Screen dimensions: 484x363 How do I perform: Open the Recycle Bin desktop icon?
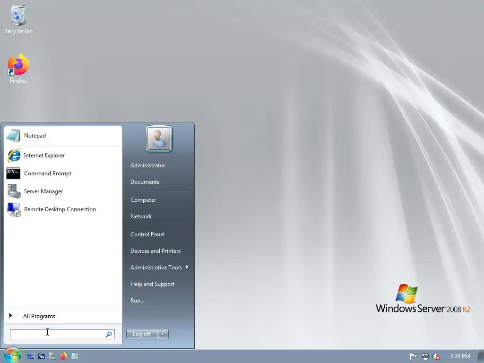(18, 19)
